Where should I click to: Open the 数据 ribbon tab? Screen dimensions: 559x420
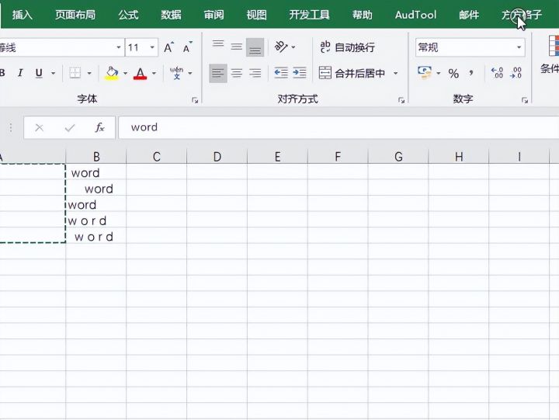click(x=171, y=15)
